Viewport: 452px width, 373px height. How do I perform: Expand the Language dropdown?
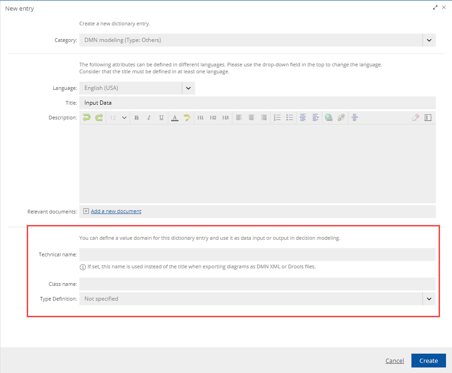coord(188,88)
